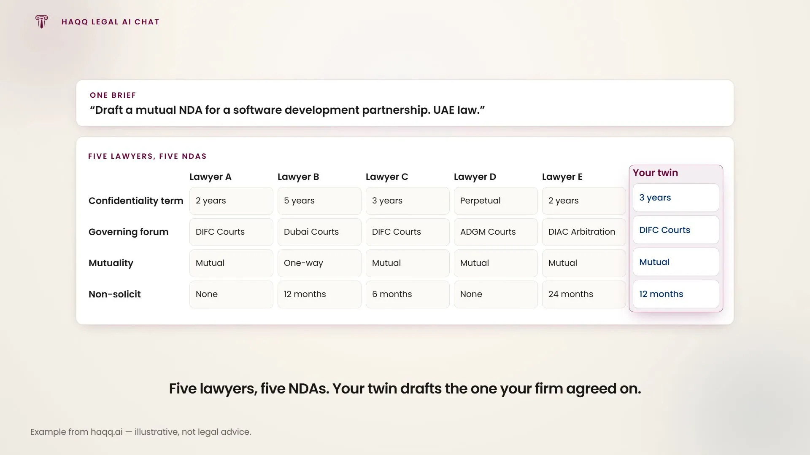Click the HAQQ LEGAL AI CHAT title
The height and width of the screenshot is (455, 810).
click(110, 22)
